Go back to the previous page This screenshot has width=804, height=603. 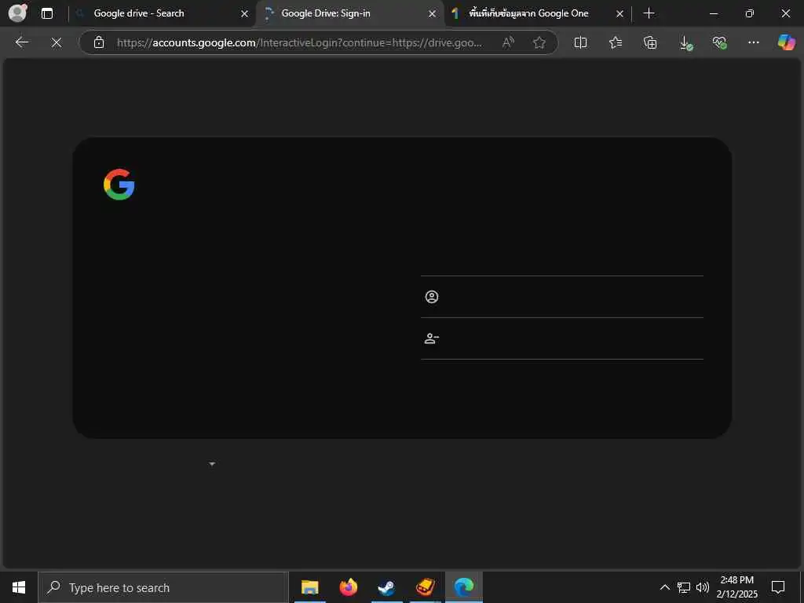[22, 42]
